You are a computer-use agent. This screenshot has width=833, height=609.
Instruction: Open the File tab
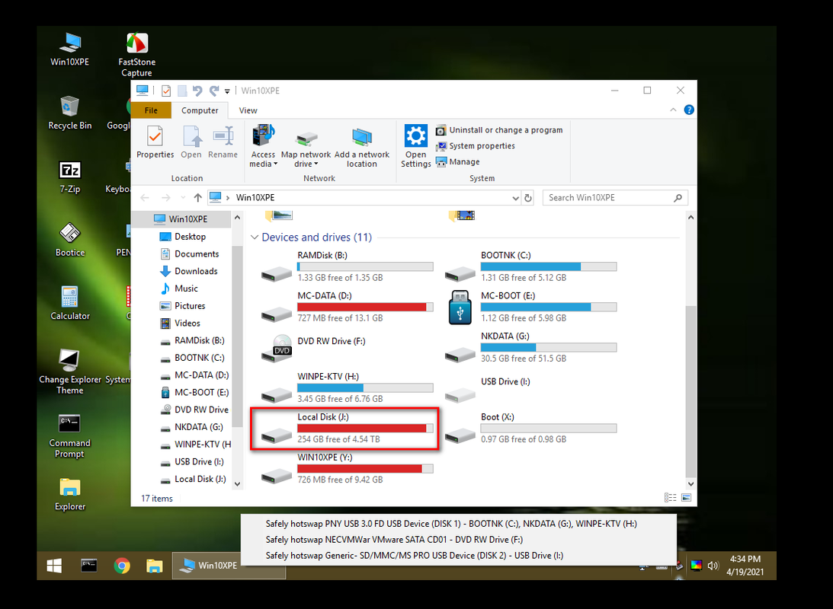click(151, 110)
